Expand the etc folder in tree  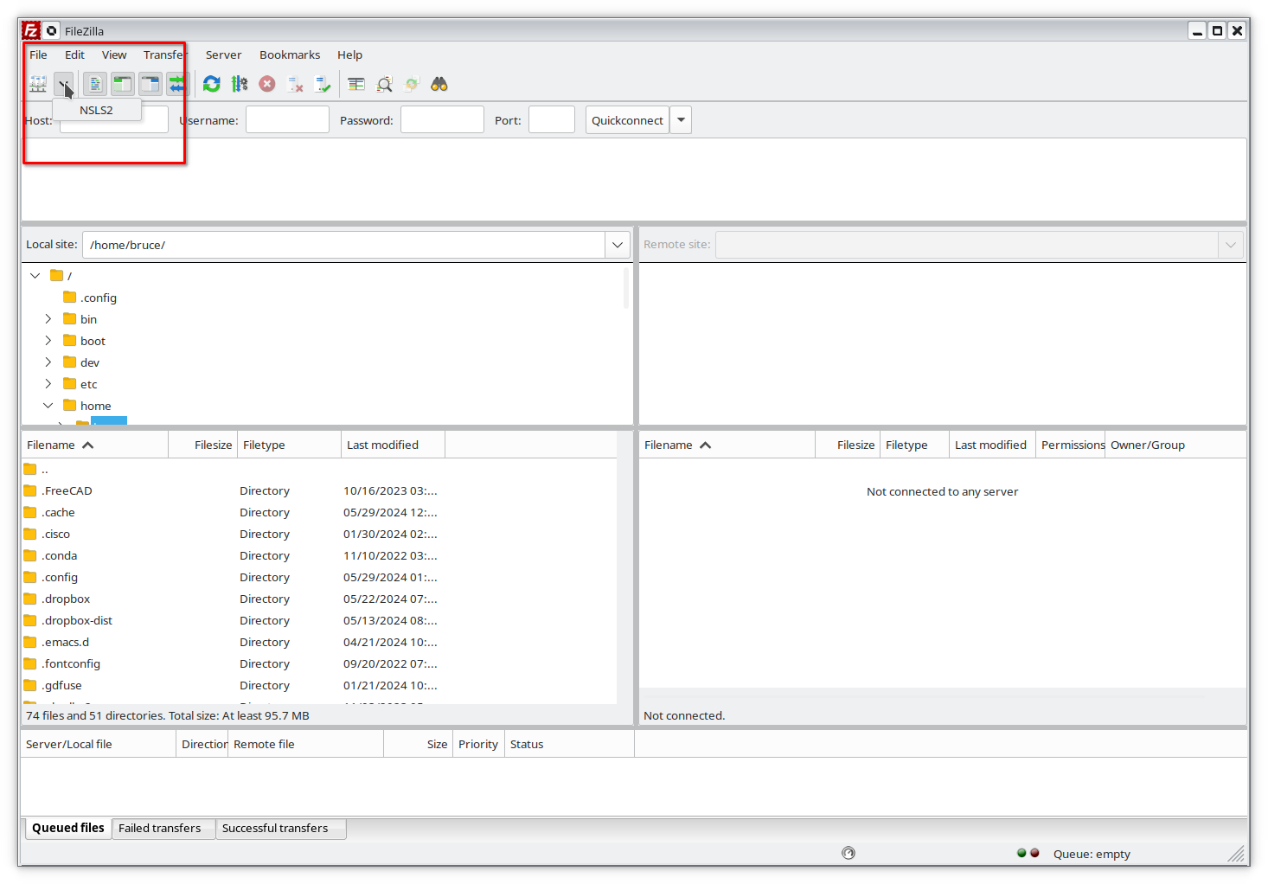click(x=48, y=383)
